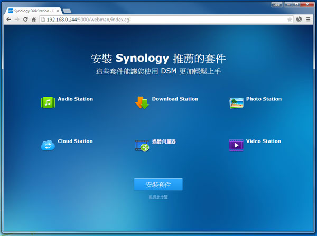Click the Download Station label text
317x236 pixels.
pos(175,99)
